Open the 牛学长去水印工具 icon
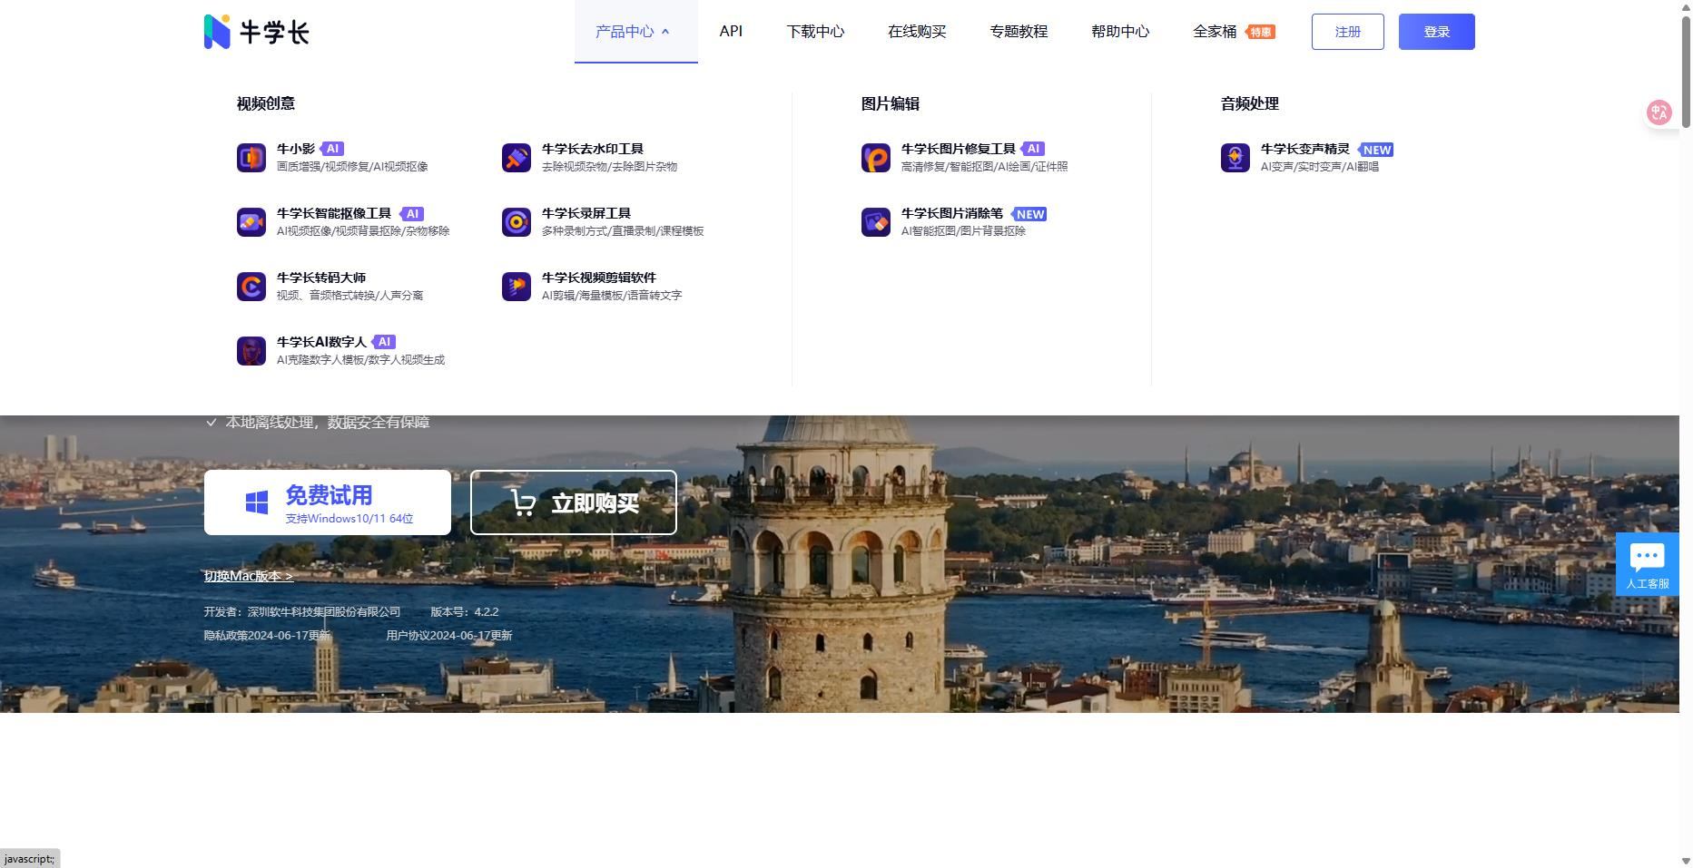 tap(516, 158)
